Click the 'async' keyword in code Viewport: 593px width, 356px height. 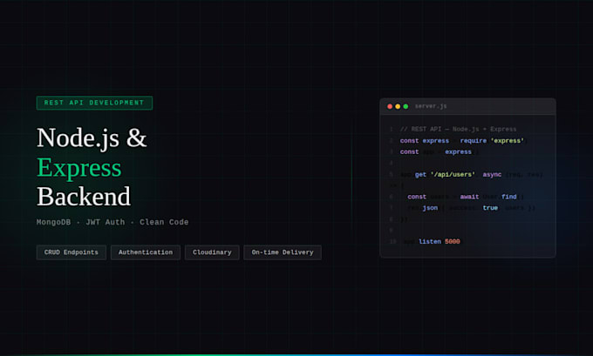492,174
